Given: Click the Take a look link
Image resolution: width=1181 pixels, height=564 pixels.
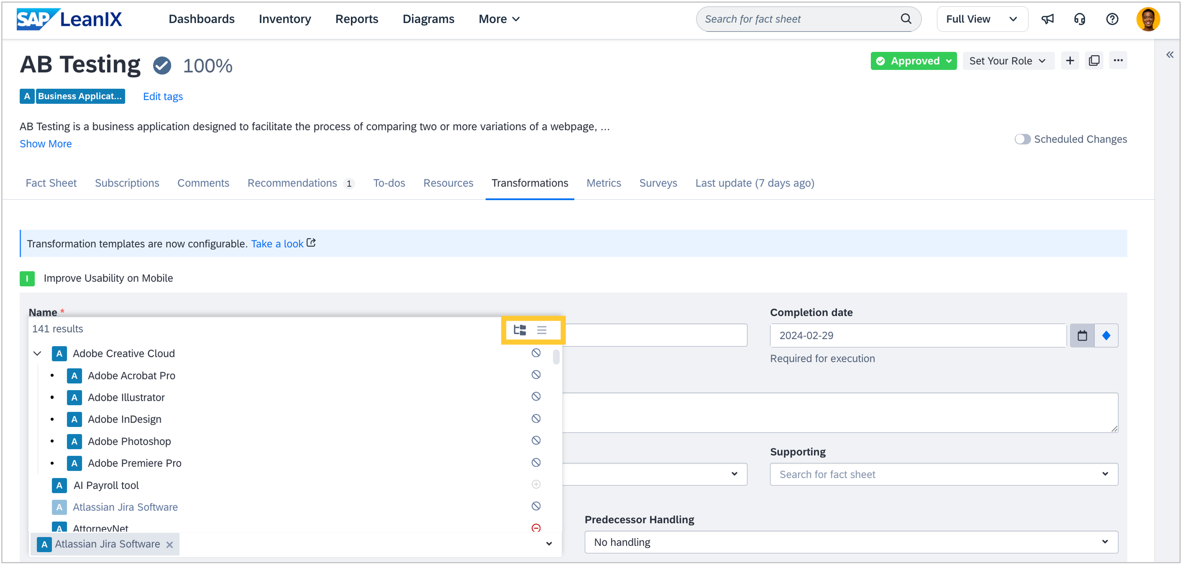Looking at the screenshot, I should tap(277, 244).
